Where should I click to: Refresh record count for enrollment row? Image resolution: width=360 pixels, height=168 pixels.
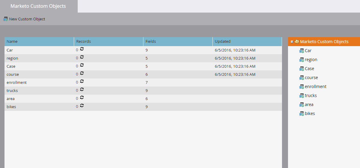tap(82, 81)
